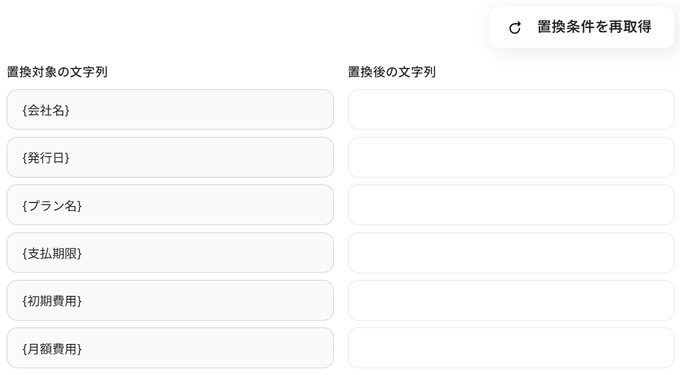Click the 置換後の文字列 column heading

(392, 72)
